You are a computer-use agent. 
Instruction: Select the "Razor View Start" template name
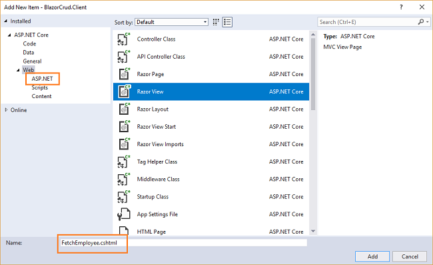pyautogui.click(x=157, y=127)
